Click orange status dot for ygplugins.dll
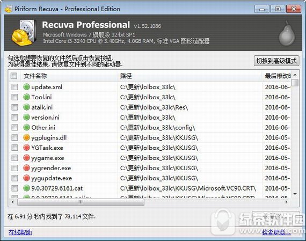306x241 pixels. (26, 137)
